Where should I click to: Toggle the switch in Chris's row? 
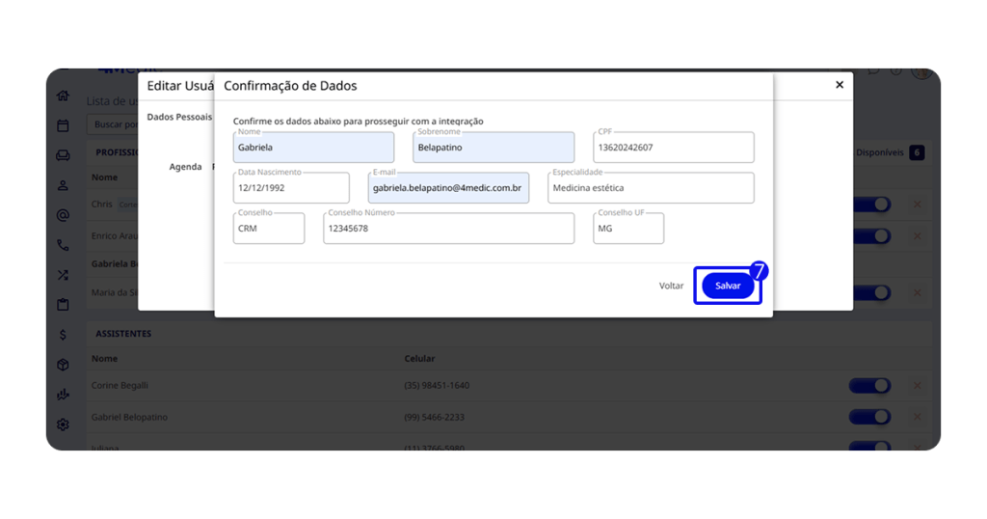(869, 205)
